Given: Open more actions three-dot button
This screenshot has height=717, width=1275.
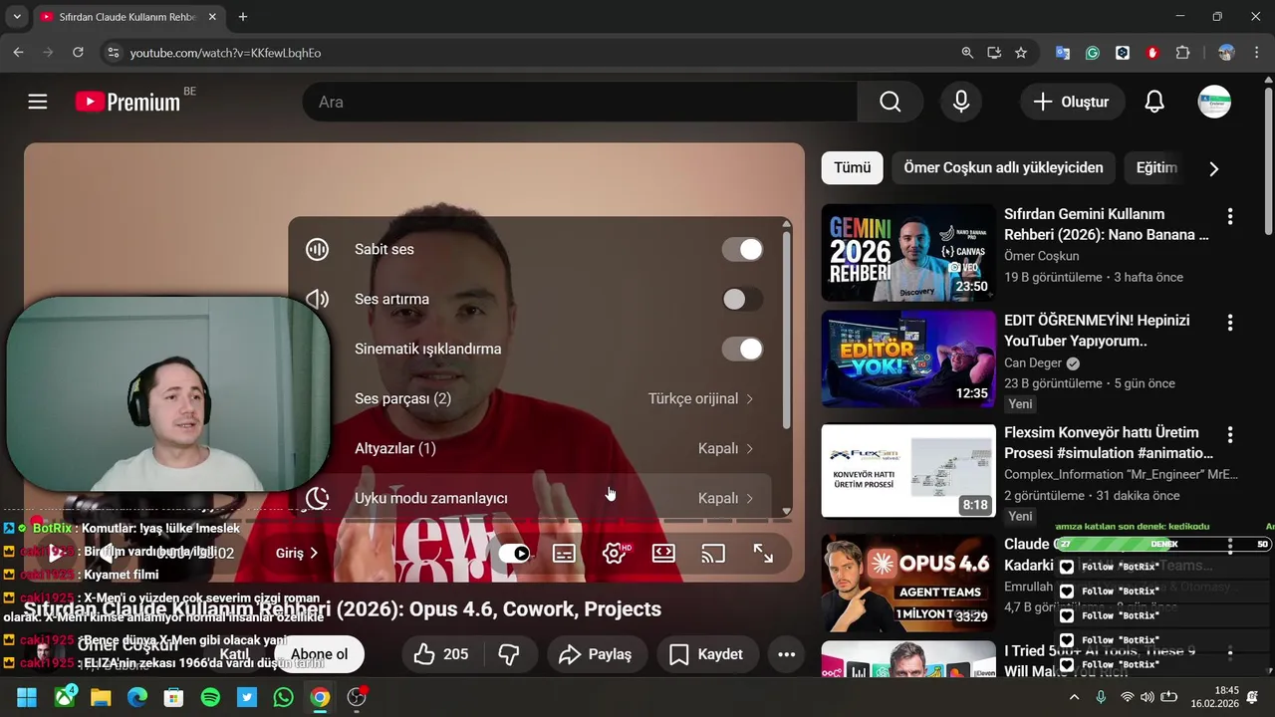Looking at the screenshot, I should [x=786, y=654].
